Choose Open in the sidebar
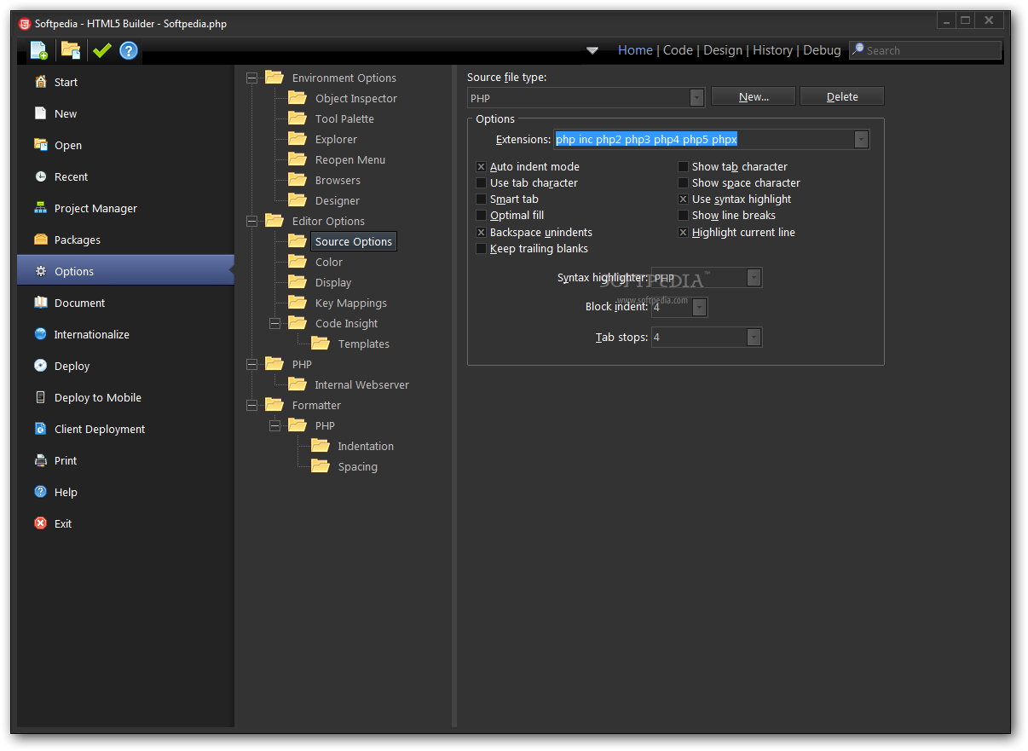Viewport: 1028px width, 751px height. click(125, 146)
